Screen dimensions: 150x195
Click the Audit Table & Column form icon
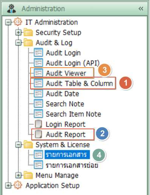click(x=38, y=83)
